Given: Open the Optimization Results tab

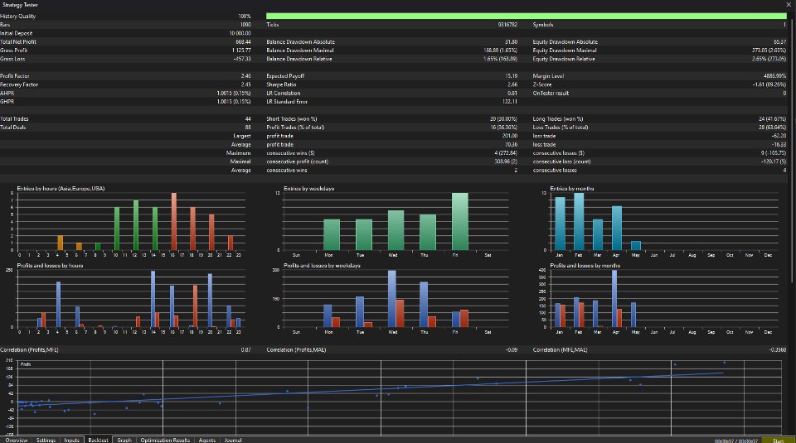Looking at the screenshot, I should tap(165, 440).
